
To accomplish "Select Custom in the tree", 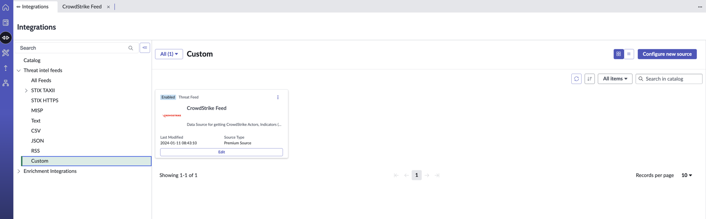I will tap(86, 161).
